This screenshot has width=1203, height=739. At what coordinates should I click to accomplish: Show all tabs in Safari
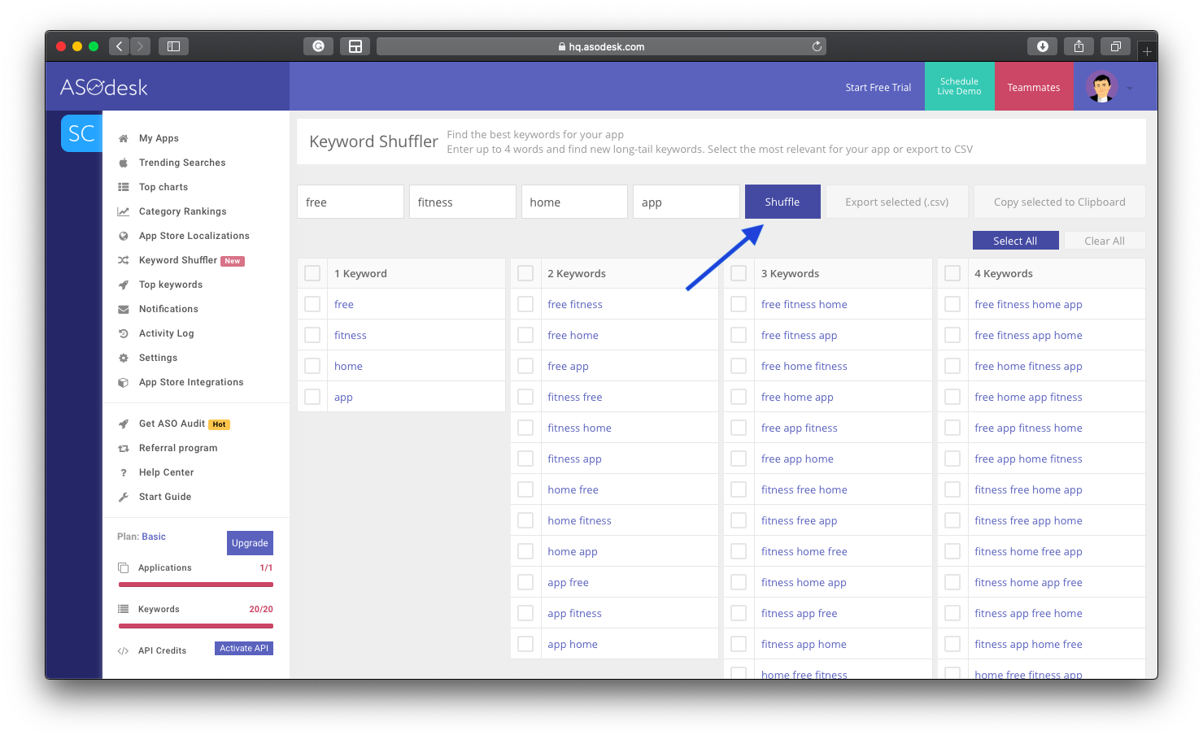click(x=1116, y=46)
